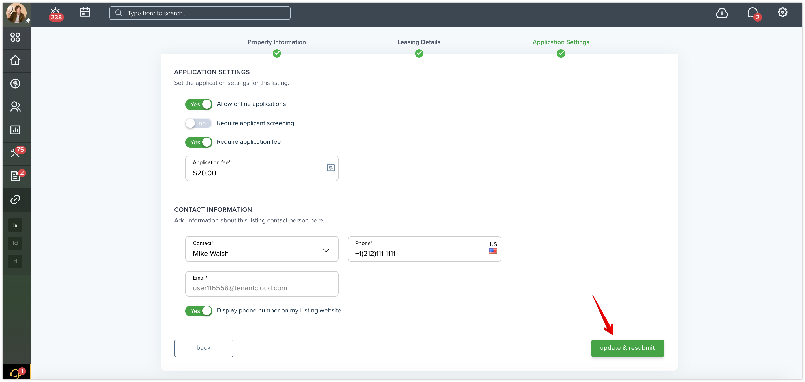Open the properties house icon in sidebar
Viewport: 805px width, 382px height.
(15, 60)
